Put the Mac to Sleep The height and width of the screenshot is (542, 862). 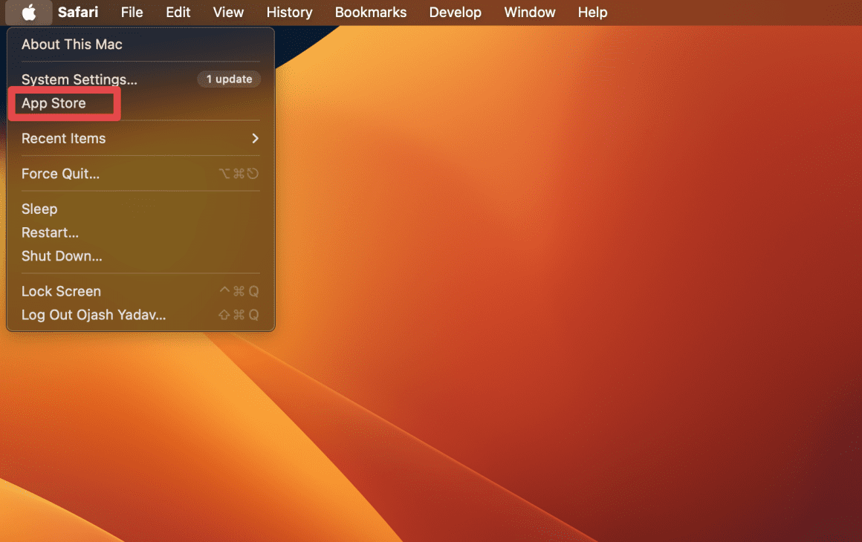pyautogui.click(x=39, y=209)
